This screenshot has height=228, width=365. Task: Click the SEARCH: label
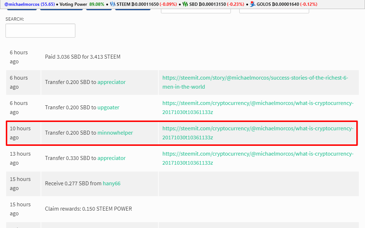tap(14, 19)
